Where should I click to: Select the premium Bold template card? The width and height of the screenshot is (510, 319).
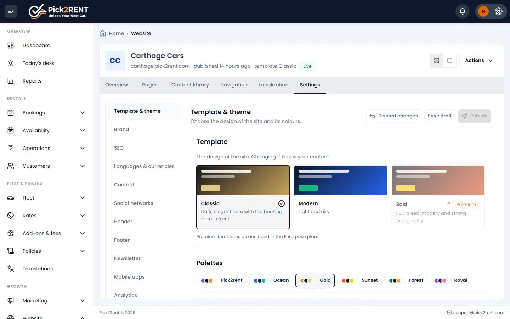point(438,197)
